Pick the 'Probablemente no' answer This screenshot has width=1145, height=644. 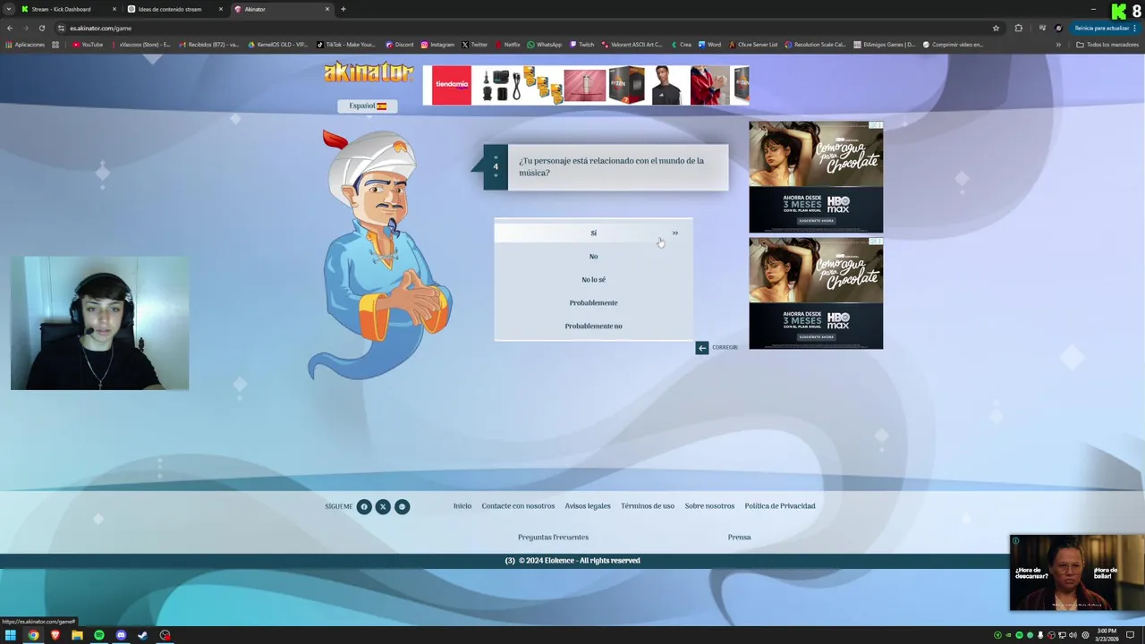[x=593, y=326]
